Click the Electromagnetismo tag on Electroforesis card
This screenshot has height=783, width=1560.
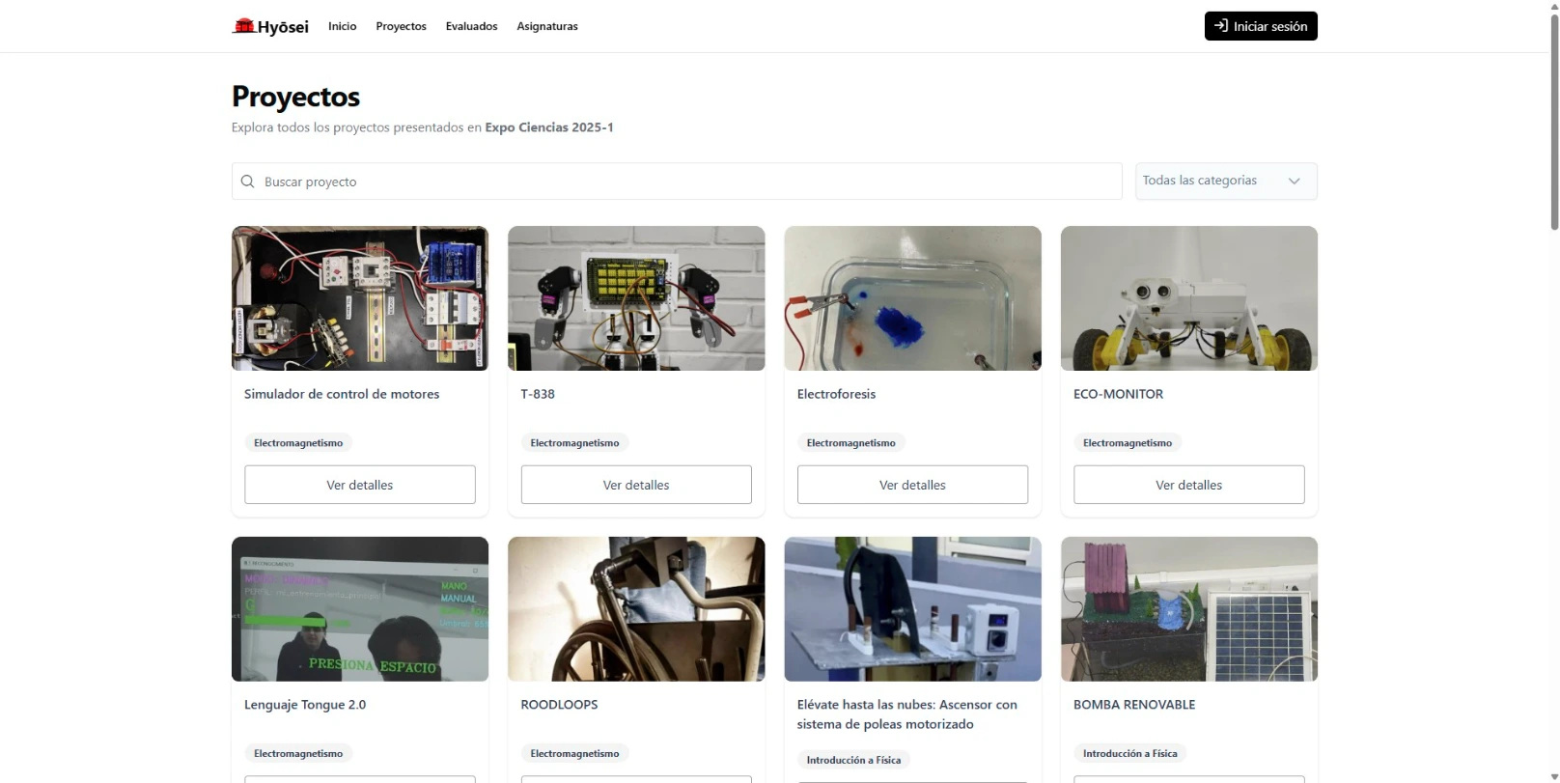(x=850, y=443)
